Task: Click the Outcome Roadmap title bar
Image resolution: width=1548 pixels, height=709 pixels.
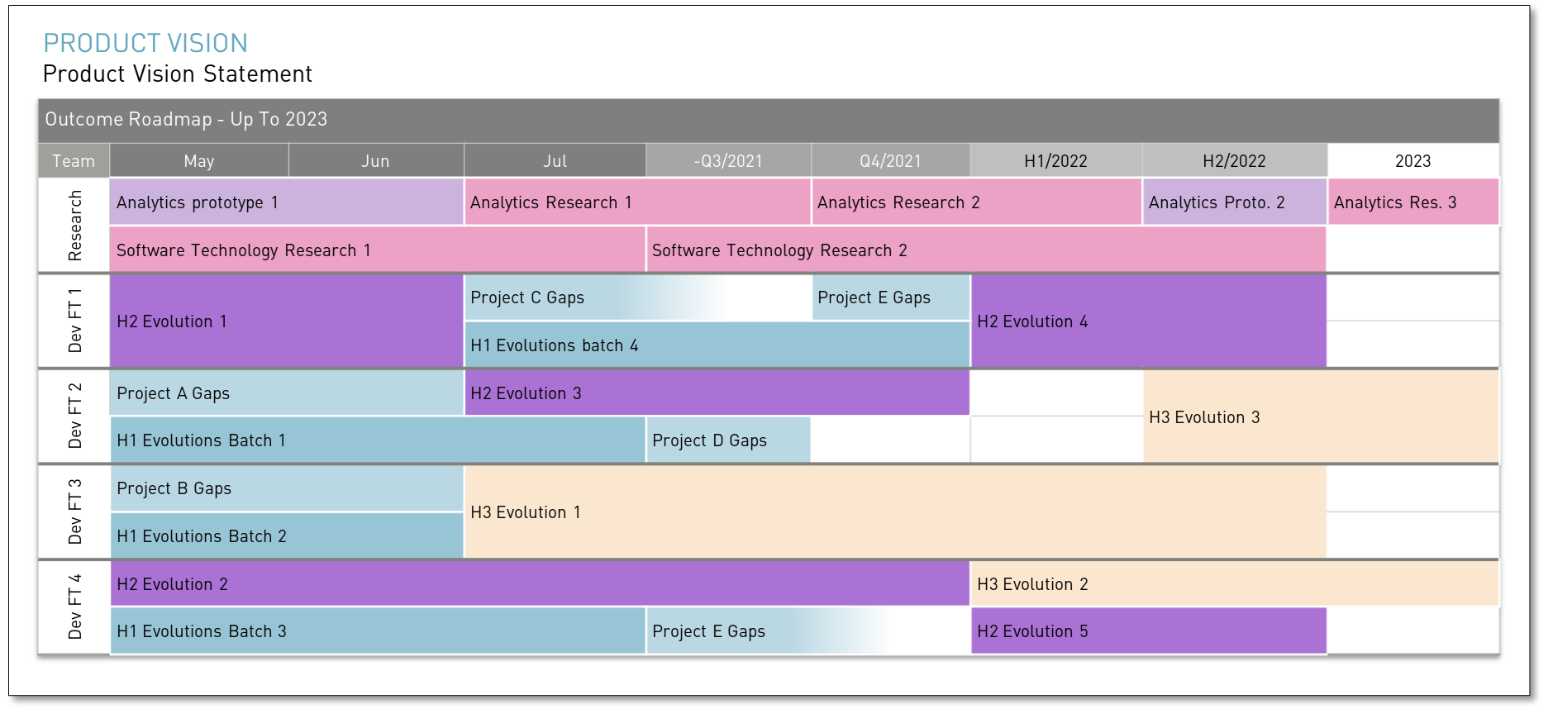Action: (769, 120)
